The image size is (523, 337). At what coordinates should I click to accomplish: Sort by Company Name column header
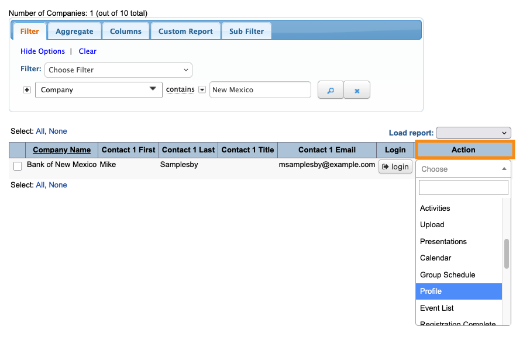[61, 150]
